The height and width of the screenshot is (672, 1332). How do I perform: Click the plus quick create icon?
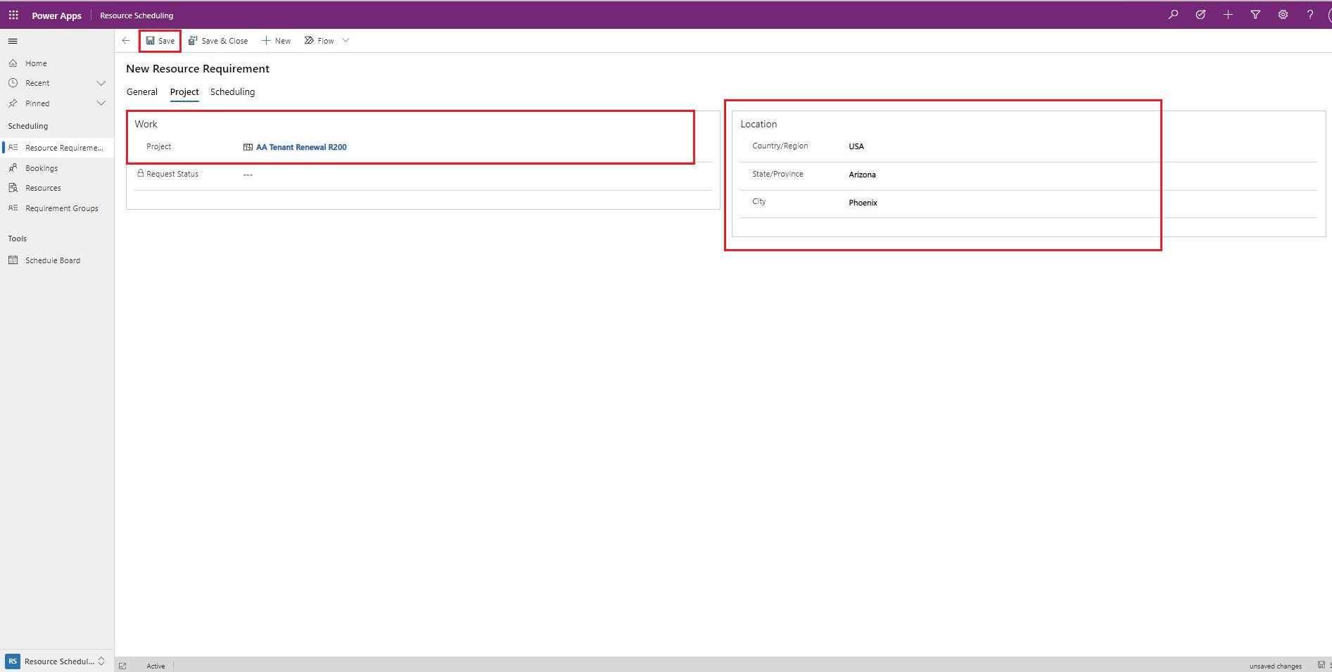pyautogui.click(x=1228, y=15)
